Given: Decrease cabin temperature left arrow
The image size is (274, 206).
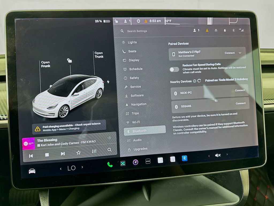Looking at the screenshot, I should coord(61,169).
